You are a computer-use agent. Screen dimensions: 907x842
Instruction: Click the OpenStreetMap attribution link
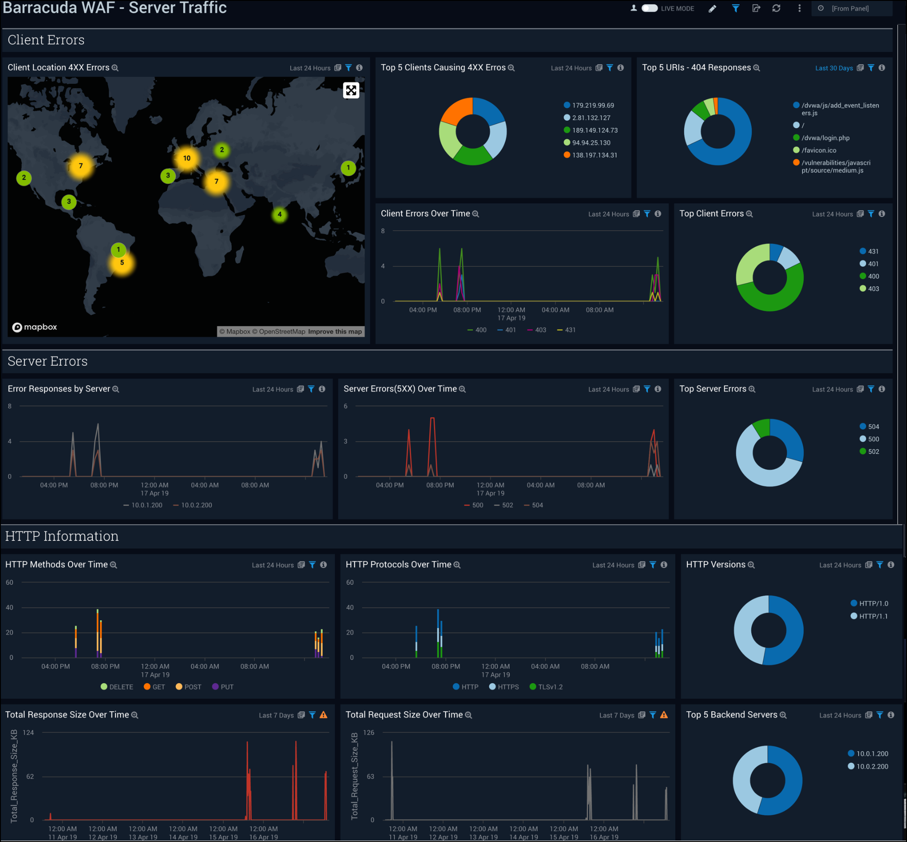tap(280, 331)
